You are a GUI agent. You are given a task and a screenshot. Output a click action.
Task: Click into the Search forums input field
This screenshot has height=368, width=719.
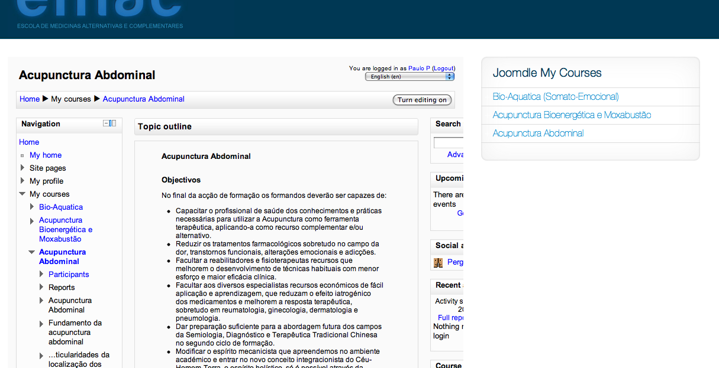coord(449,142)
